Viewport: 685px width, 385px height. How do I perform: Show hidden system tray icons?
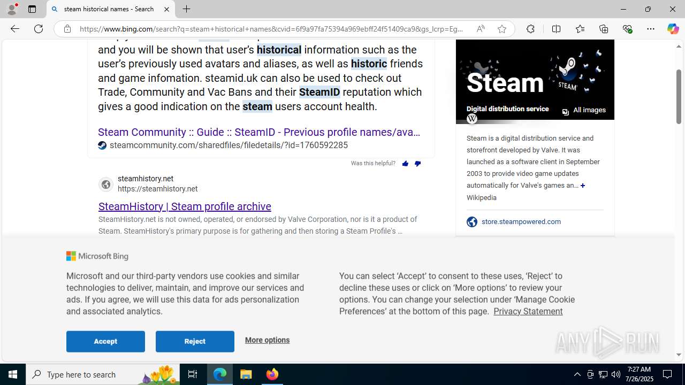577,374
